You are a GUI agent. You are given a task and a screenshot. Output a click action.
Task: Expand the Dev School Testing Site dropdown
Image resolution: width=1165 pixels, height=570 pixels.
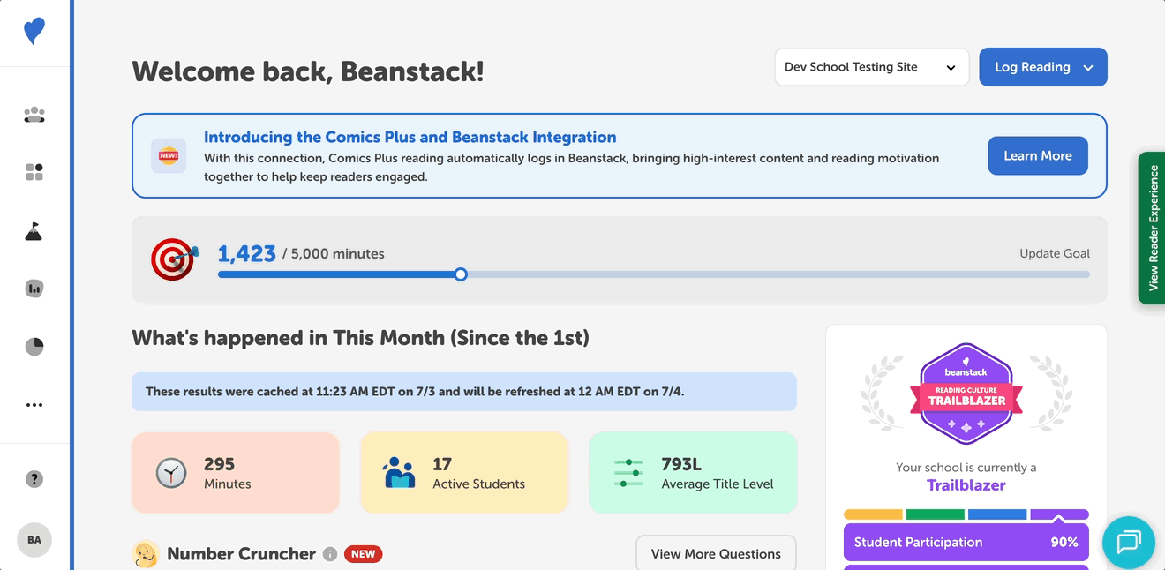(872, 67)
